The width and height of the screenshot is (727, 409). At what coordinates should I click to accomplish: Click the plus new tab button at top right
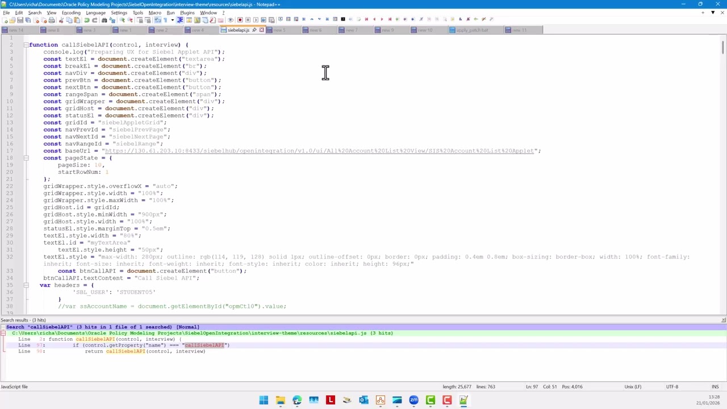[x=703, y=12]
